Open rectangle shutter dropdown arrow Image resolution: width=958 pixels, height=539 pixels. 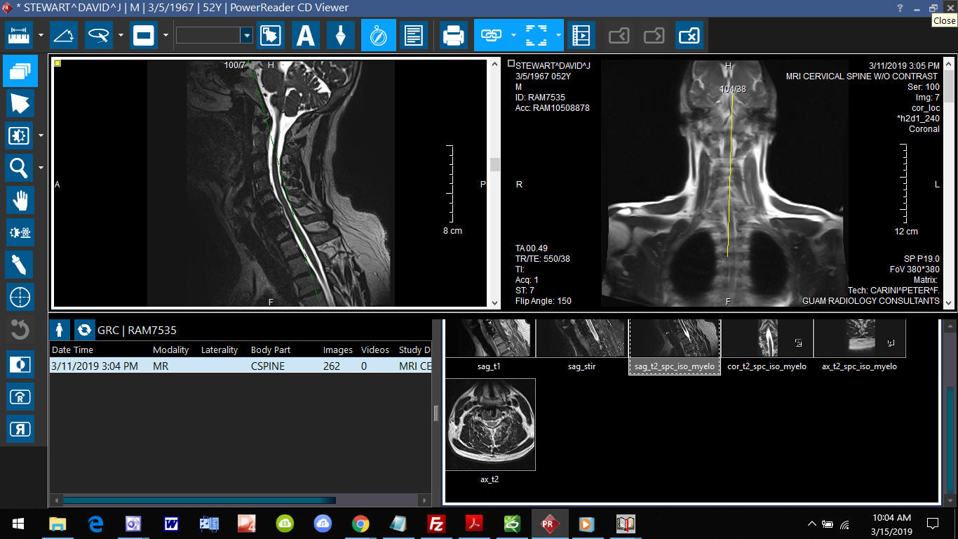[x=166, y=35]
